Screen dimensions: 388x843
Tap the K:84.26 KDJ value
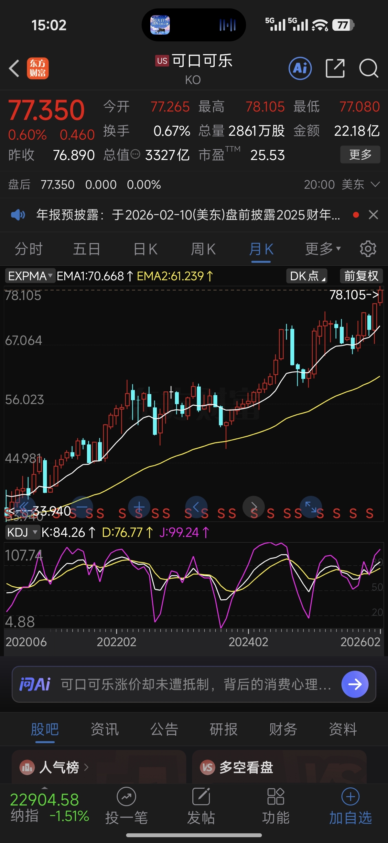(68, 532)
